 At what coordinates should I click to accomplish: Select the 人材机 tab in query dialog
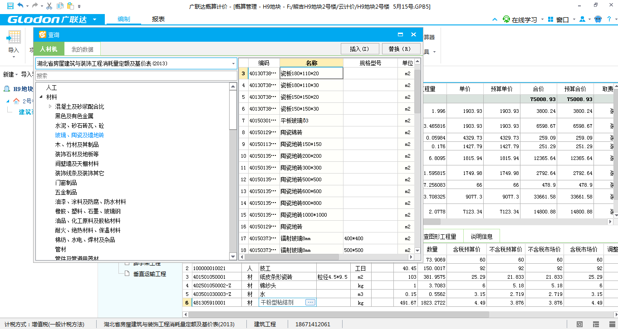coord(49,49)
